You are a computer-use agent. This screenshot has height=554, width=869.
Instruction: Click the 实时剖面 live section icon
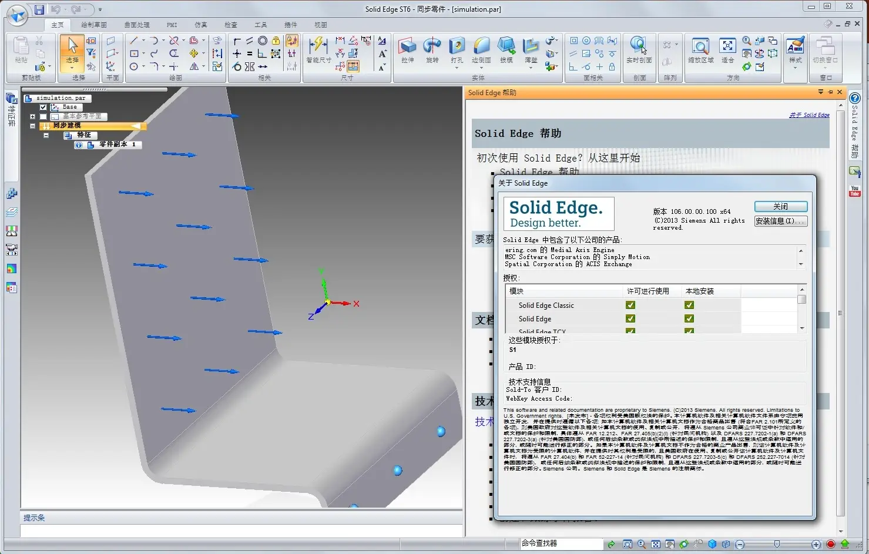[639, 47]
